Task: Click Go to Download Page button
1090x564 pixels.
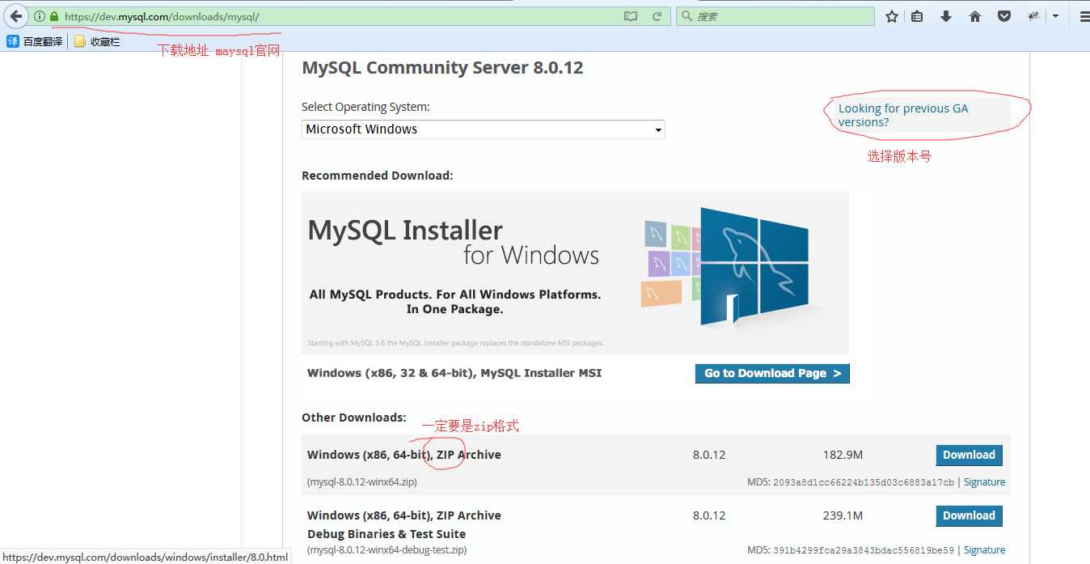Action: click(x=772, y=373)
